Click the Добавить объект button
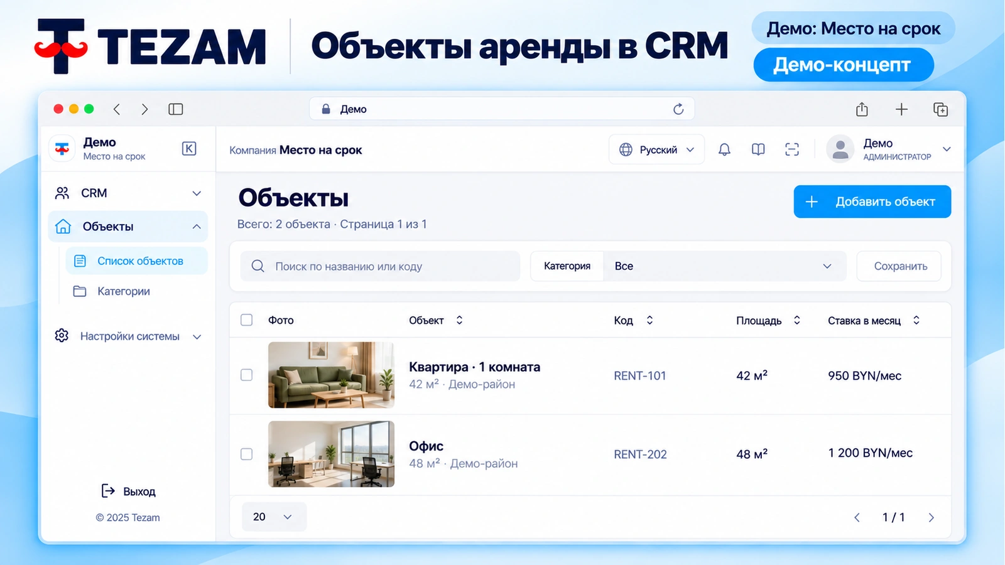Image resolution: width=1005 pixels, height=565 pixels. pos(872,202)
